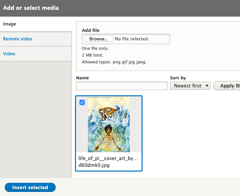Click the Add or select media title
The width and height of the screenshot is (240, 196).
point(31,8)
